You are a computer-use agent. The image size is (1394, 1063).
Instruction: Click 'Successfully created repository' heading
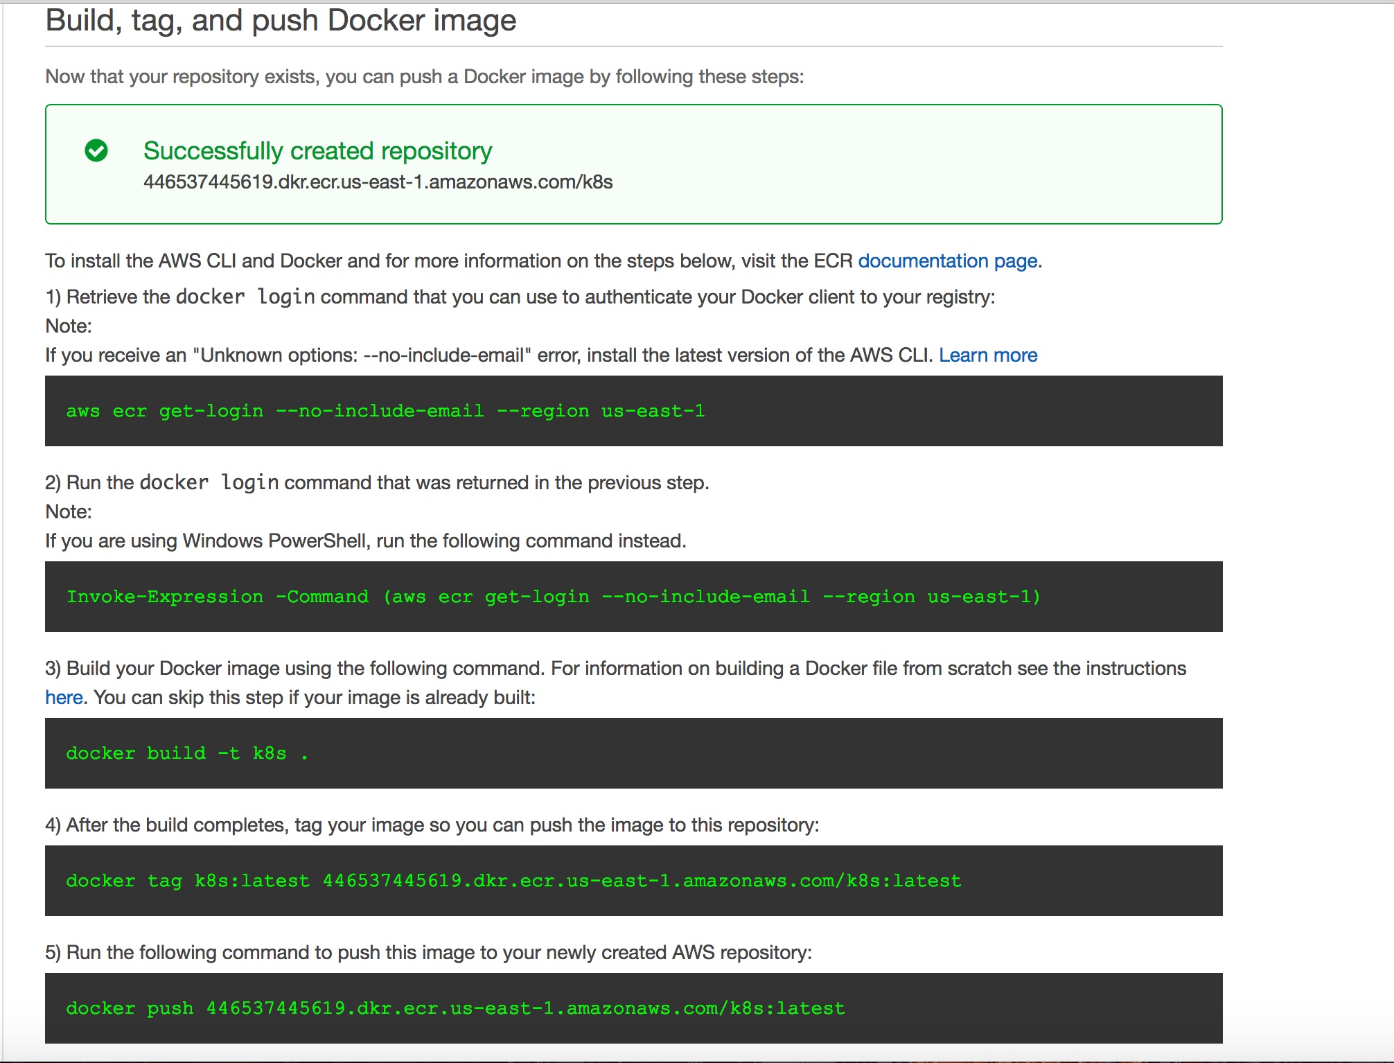pyautogui.click(x=317, y=150)
